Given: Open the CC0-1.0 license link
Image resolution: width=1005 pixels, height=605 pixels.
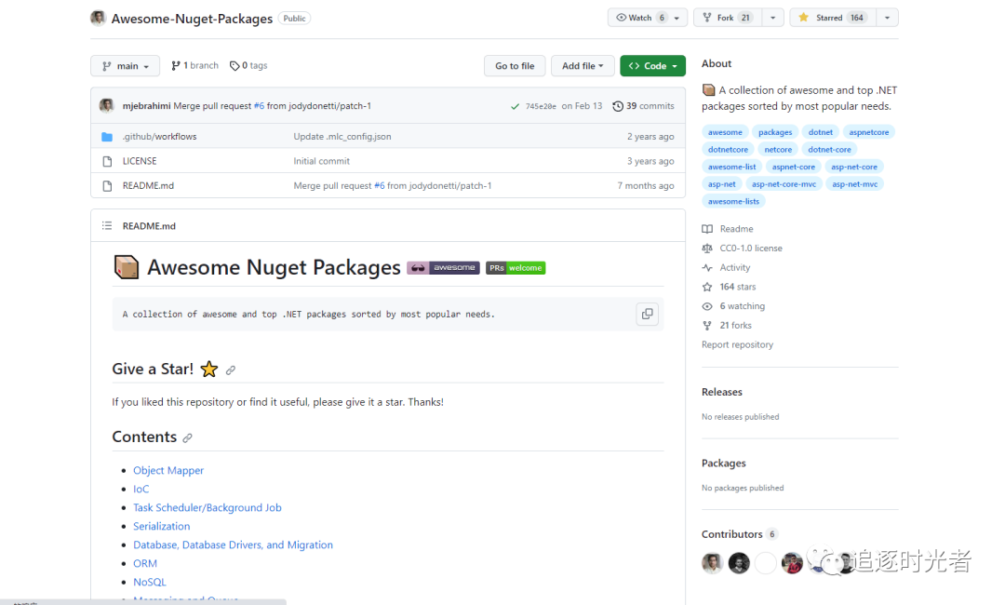Looking at the screenshot, I should click(743, 248).
